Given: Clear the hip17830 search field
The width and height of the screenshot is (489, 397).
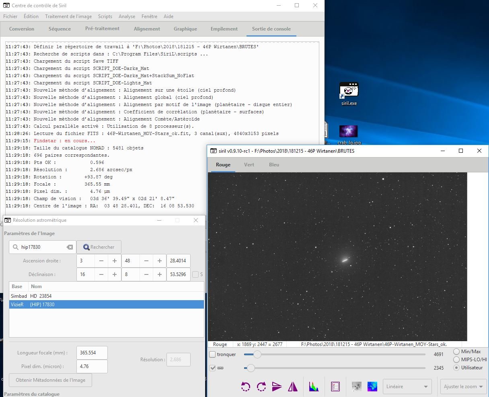Looking at the screenshot, I should (70, 247).
